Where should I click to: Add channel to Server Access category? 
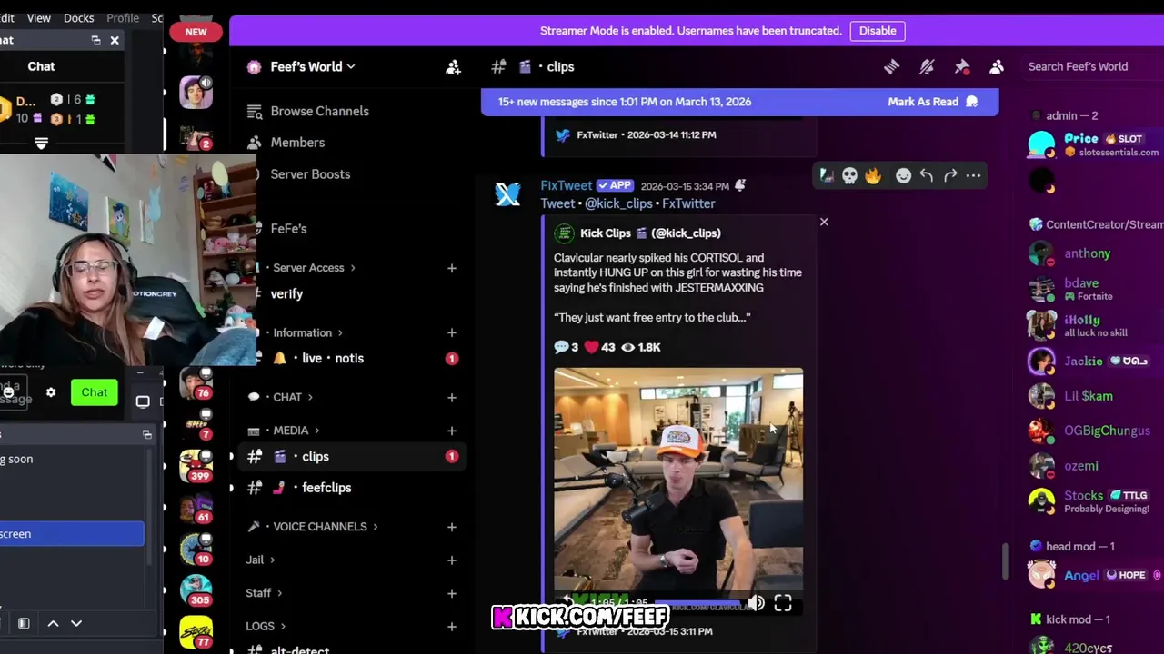pyautogui.click(x=451, y=268)
